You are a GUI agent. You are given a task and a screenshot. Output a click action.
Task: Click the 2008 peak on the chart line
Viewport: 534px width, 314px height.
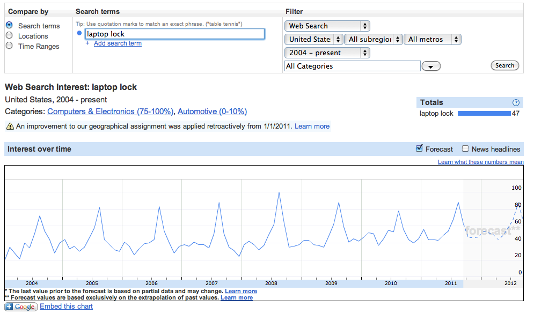(x=279, y=193)
